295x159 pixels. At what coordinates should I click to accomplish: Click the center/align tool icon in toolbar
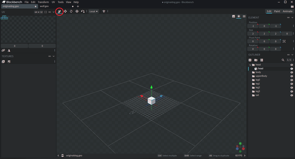point(104,11)
